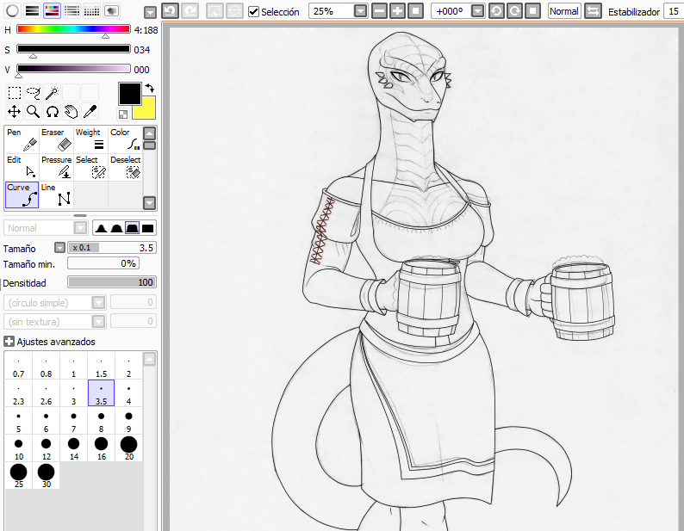The image size is (684, 531).
Task: Click the black foreground color swatch
Action: [x=130, y=93]
